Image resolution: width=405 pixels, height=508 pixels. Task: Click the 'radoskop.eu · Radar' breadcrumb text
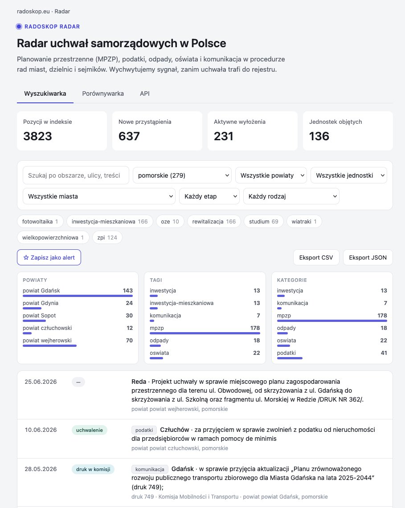(44, 11)
